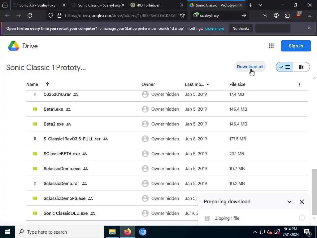Click the Beta1.exe file type icon

pyautogui.click(x=35, y=109)
